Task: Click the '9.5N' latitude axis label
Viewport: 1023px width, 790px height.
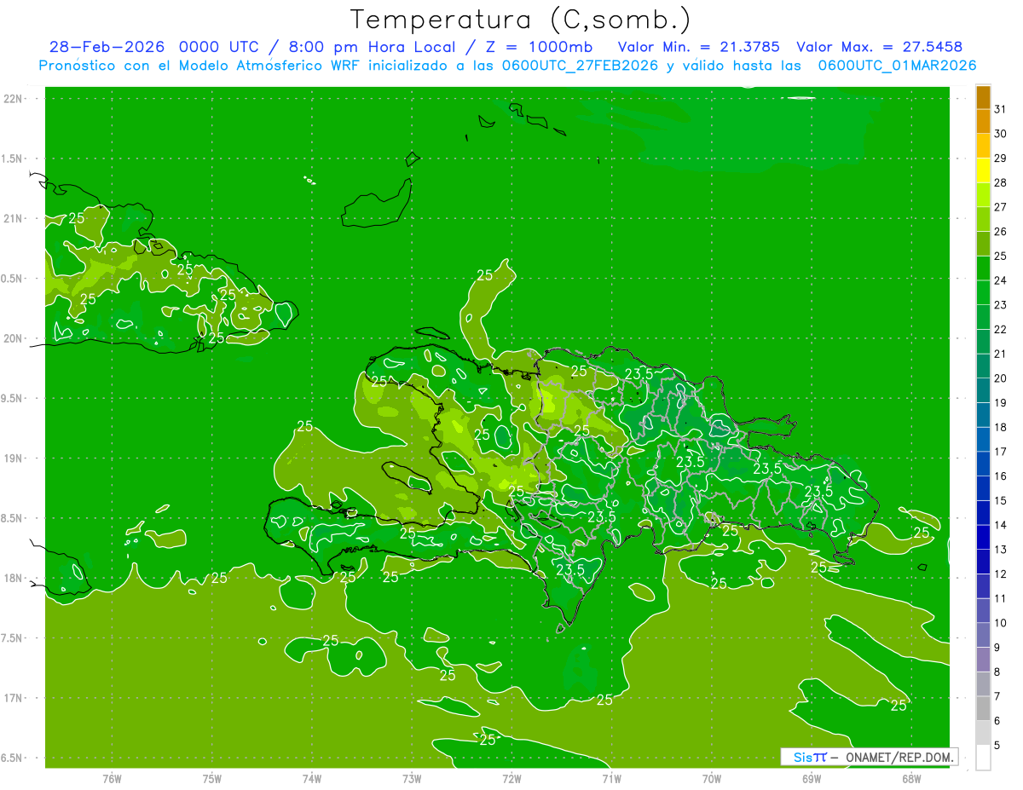Action: pos(13,399)
